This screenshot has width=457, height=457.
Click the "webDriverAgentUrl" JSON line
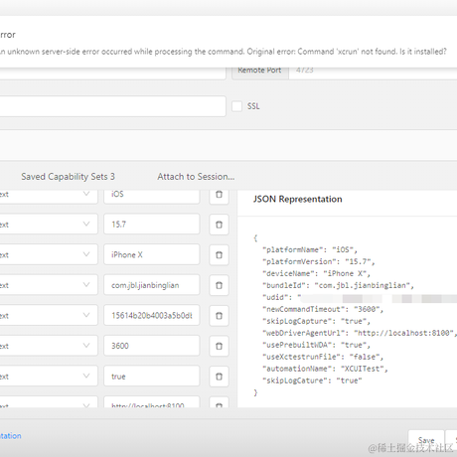click(x=360, y=333)
